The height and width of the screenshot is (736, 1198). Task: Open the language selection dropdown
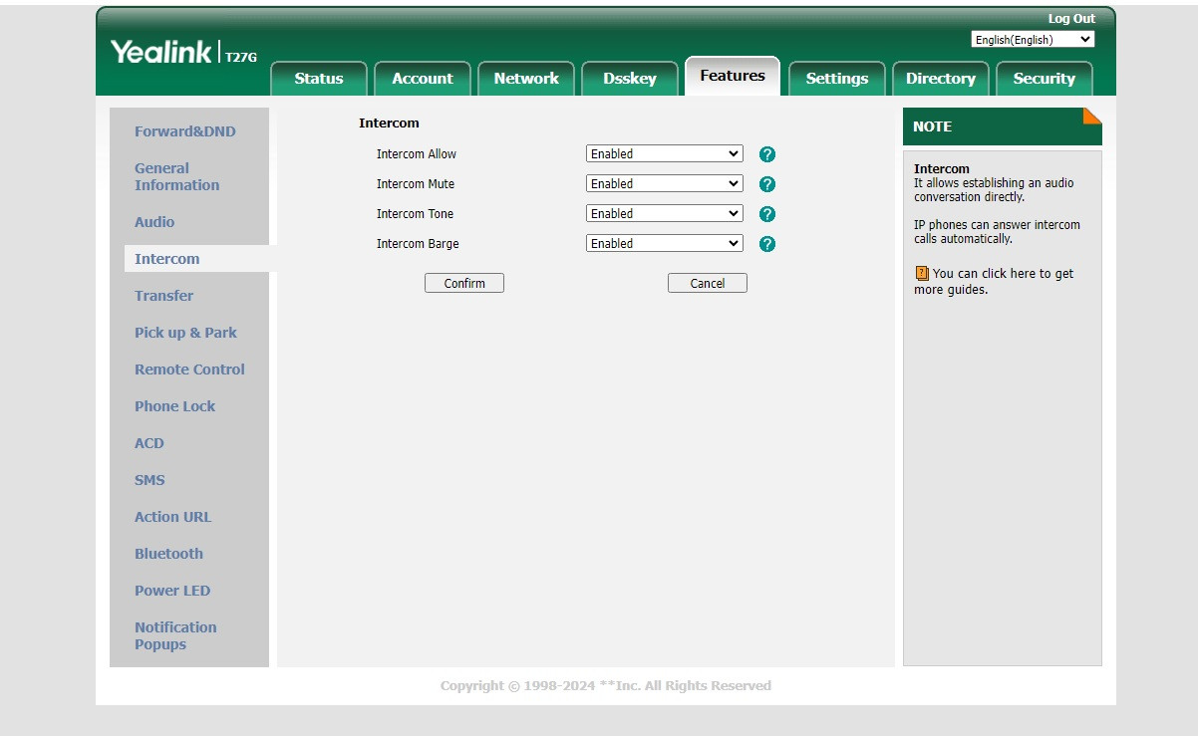click(x=1032, y=40)
